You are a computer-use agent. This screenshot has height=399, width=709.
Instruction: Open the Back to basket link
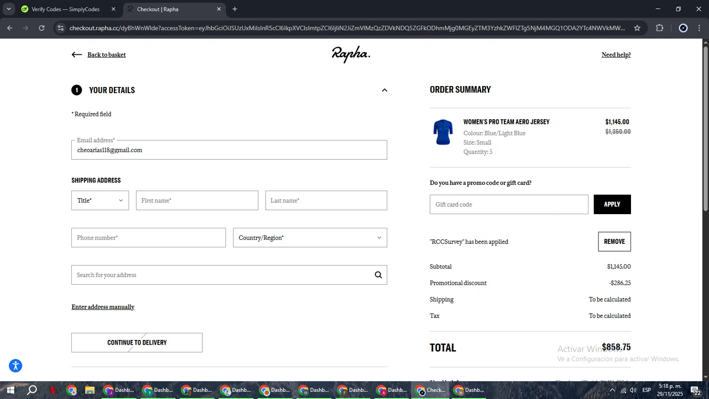[x=106, y=55]
